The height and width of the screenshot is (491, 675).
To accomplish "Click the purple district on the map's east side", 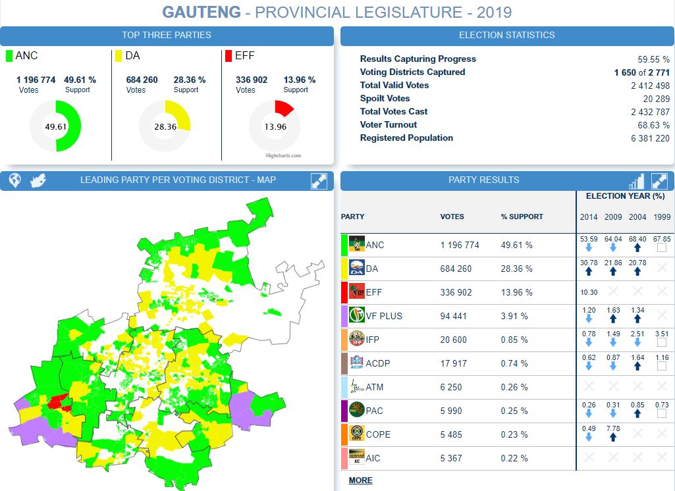I will click(x=250, y=408).
